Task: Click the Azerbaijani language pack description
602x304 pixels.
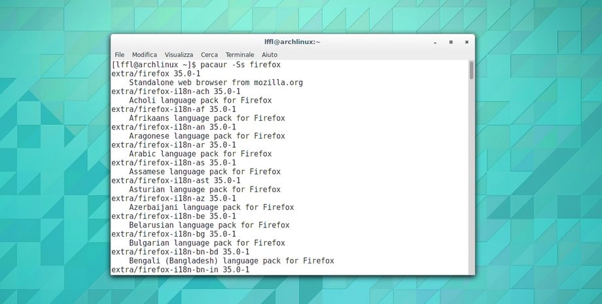Action: [x=211, y=207]
